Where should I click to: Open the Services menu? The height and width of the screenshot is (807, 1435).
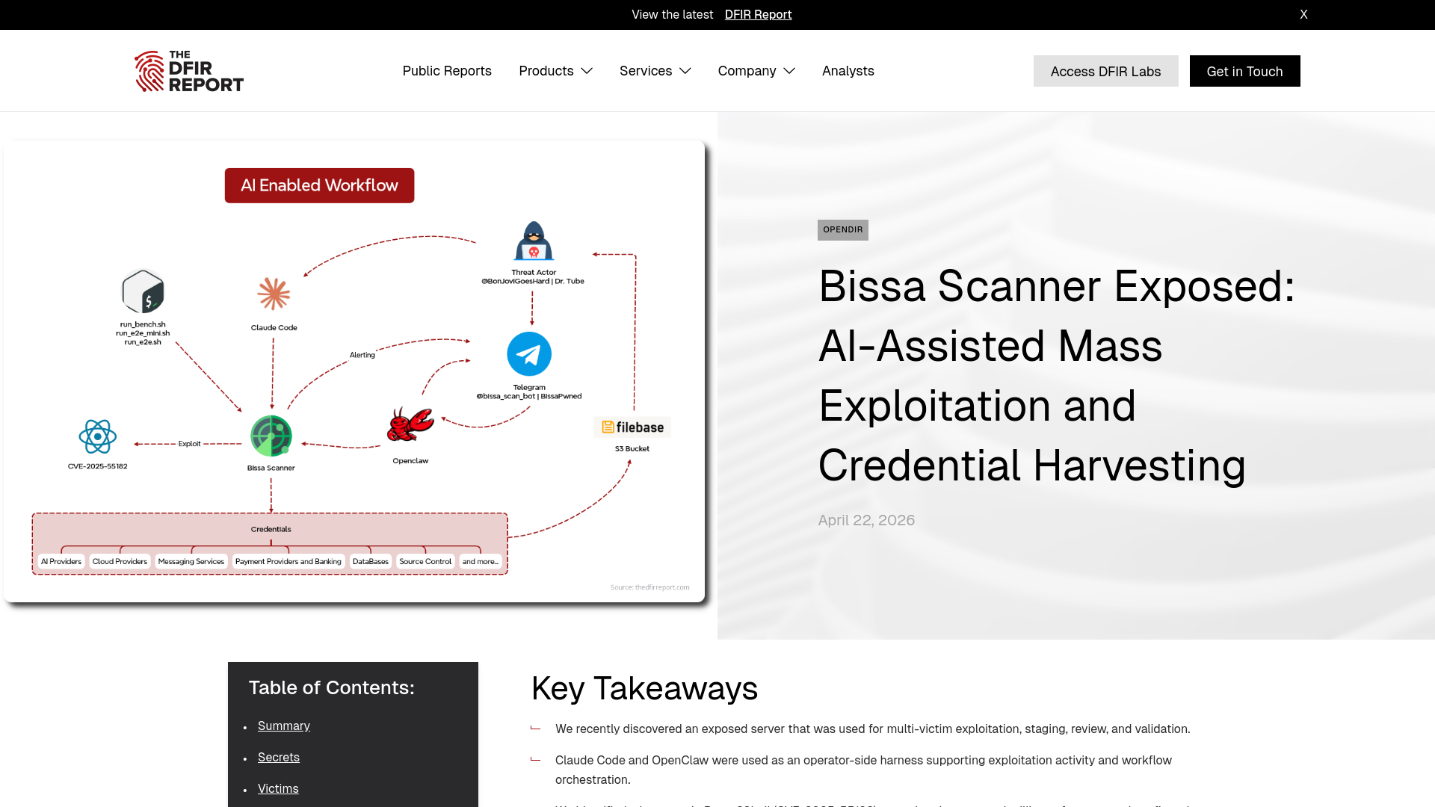[x=646, y=71]
